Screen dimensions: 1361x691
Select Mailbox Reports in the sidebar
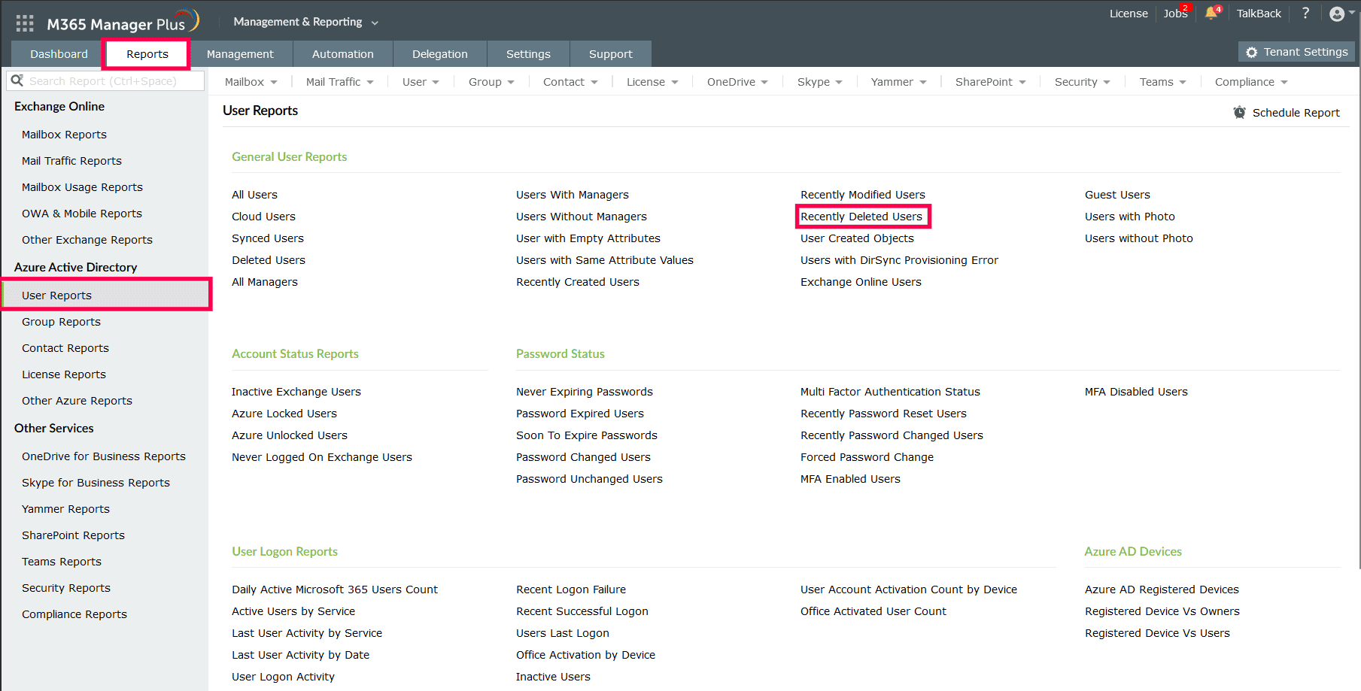tap(64, 135)
